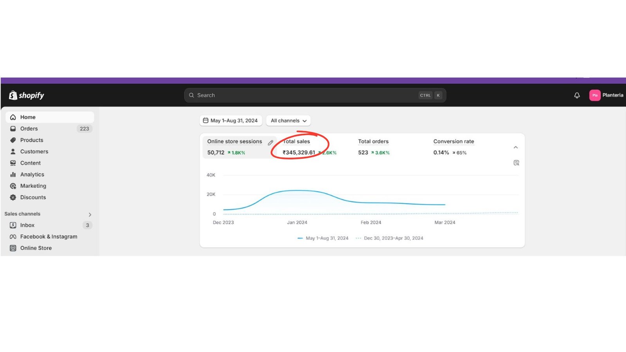Click the May 1–Aug 31, 2024 chart legend
Screen dimensions: 626x352
[x=323, y=238]
